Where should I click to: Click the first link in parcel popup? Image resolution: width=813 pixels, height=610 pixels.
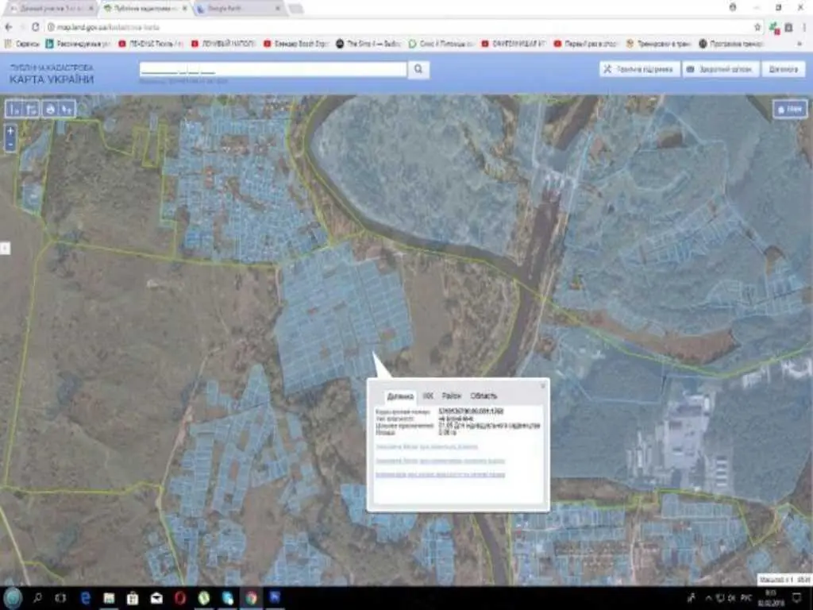point(427,446)
